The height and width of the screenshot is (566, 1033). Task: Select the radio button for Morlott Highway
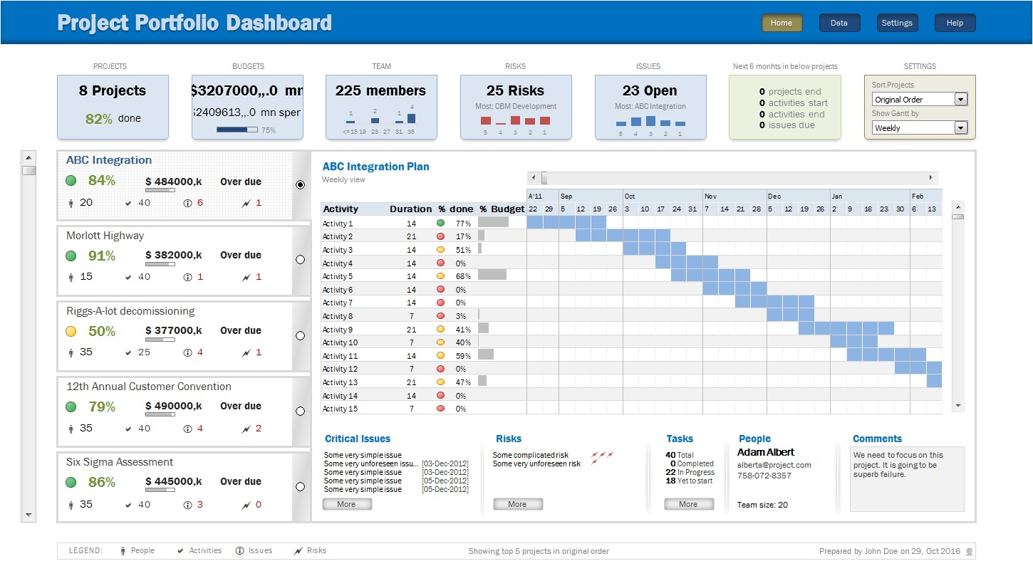coord(301,259)
